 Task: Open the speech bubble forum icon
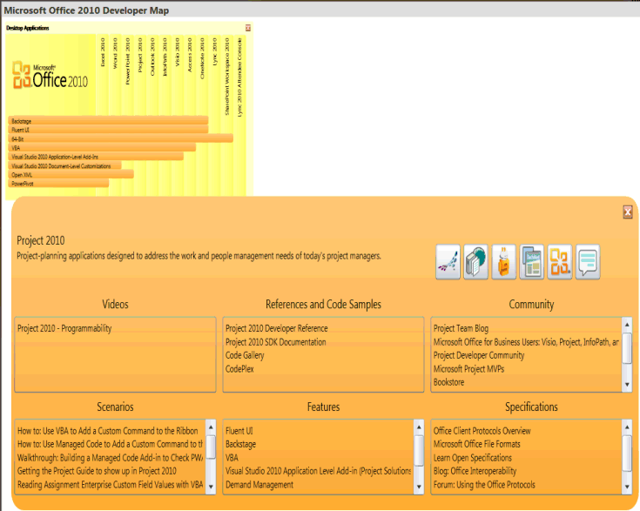tap(588, 262)
